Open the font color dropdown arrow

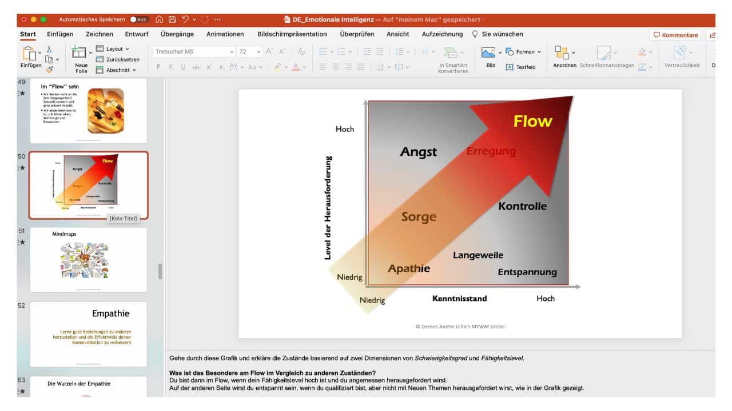point(304,67)
